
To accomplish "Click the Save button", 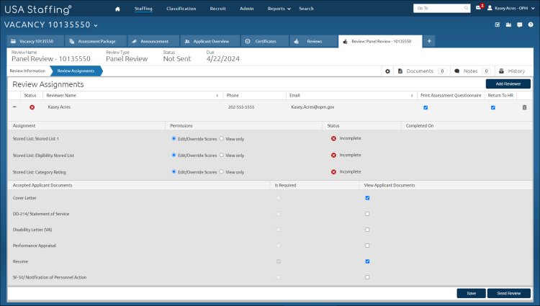I will [471, 293].
